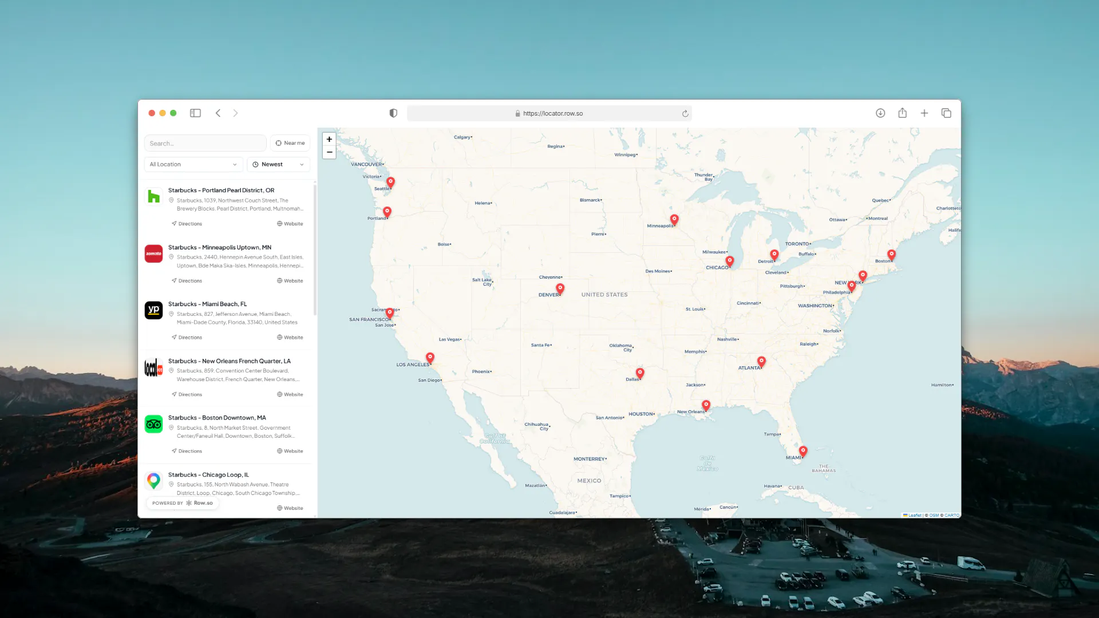Zoom out on the map

point(329,152)
